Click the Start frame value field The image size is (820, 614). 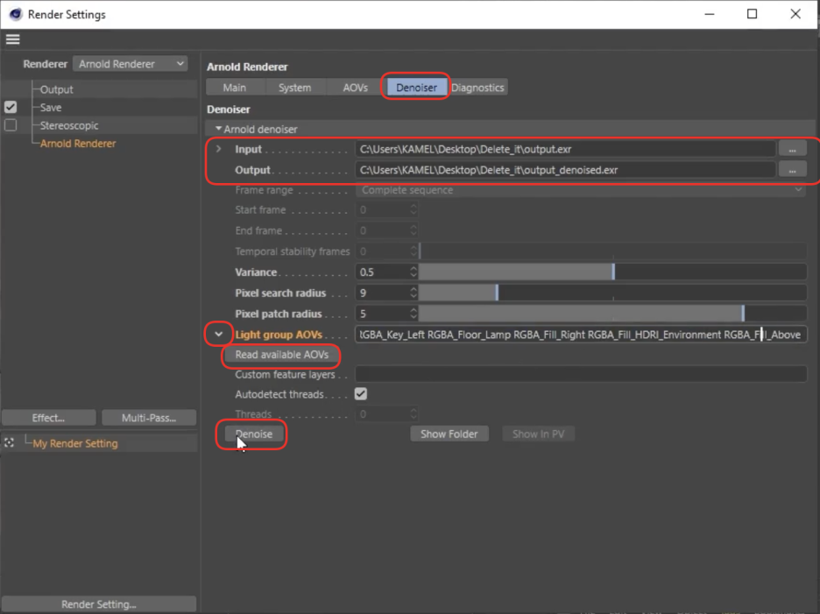click(x=382, y=209)
